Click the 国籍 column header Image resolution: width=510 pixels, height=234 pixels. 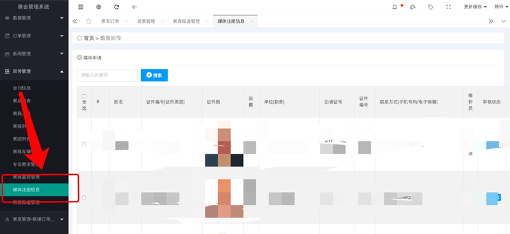pyautogui.click(x=251, y=102)
